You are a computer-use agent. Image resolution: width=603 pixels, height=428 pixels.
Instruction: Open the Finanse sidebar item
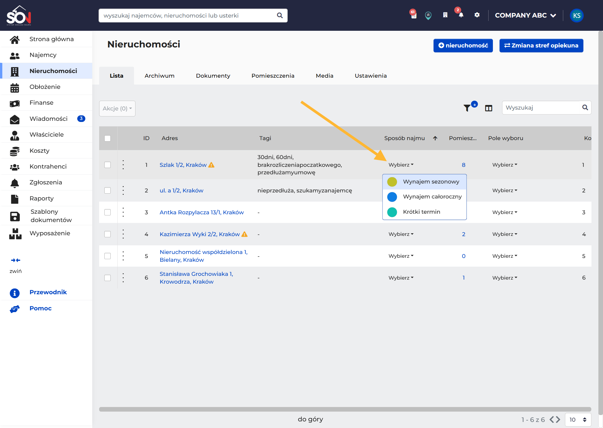(46, 103)
